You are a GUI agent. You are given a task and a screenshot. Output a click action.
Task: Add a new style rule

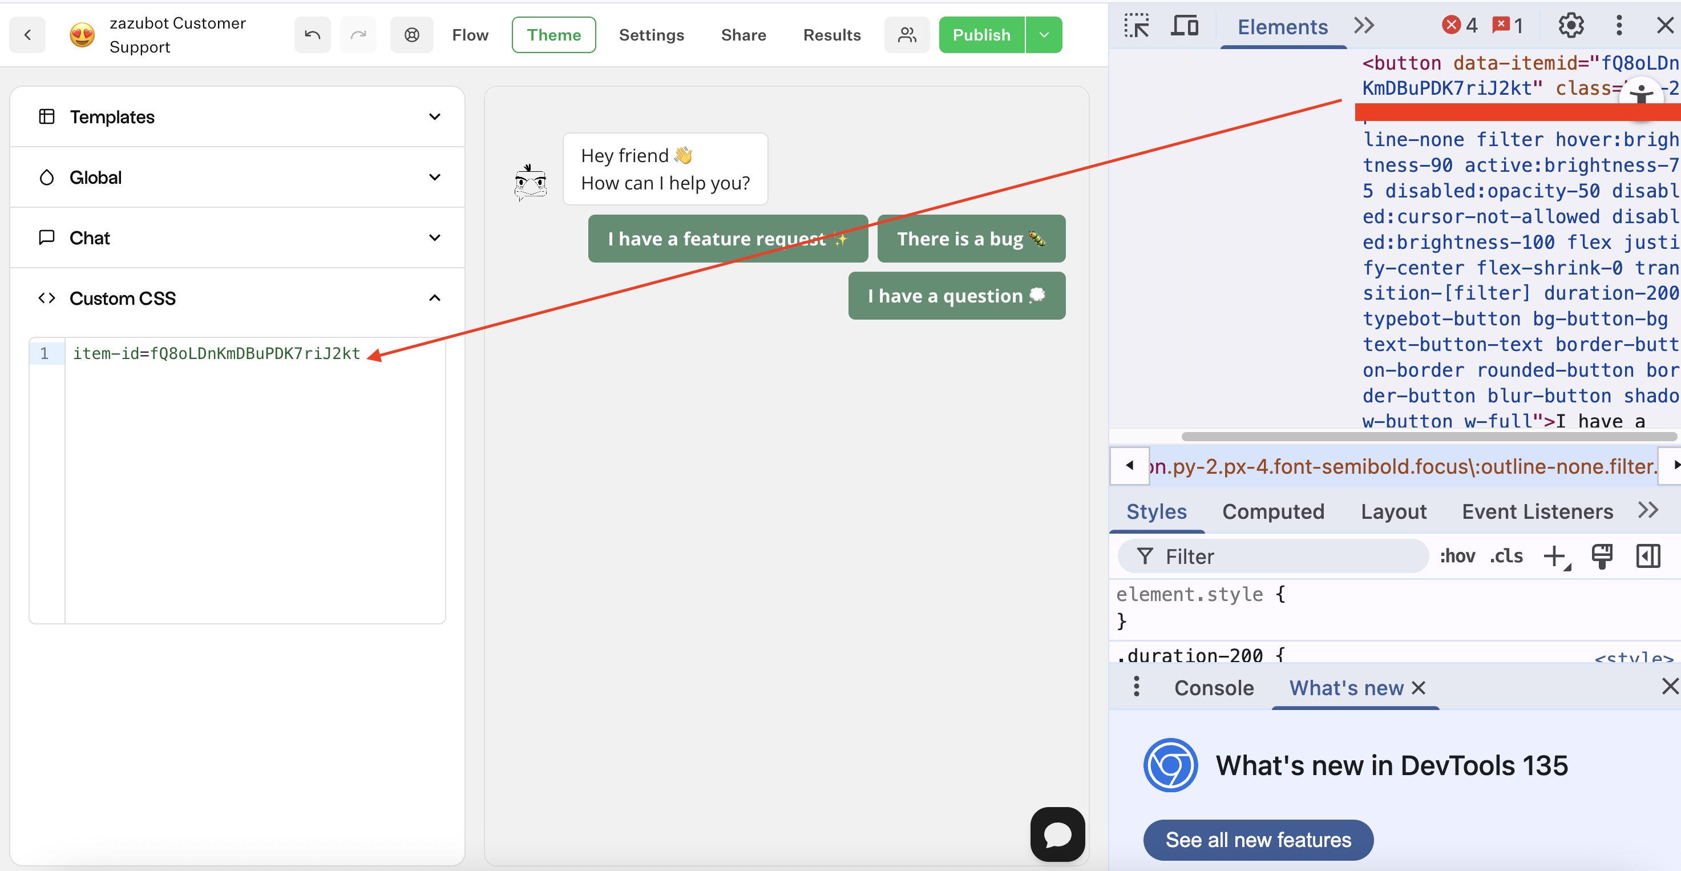[1554, 557]
